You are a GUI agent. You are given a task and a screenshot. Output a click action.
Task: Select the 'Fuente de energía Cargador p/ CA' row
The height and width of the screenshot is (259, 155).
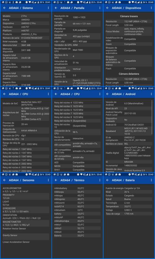pos(129,188)
